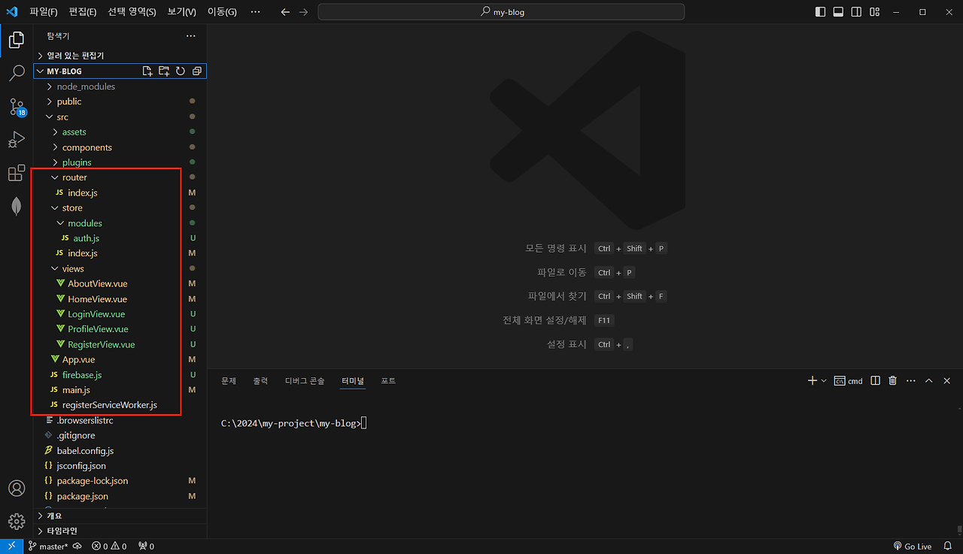Open the 보기(V) menu
The width and height of the screenshot is (963, 554).
tap(181, 12)
